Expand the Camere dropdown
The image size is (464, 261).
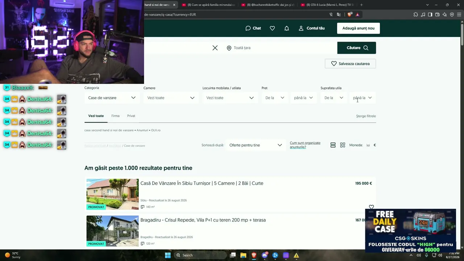pos(171,98)
